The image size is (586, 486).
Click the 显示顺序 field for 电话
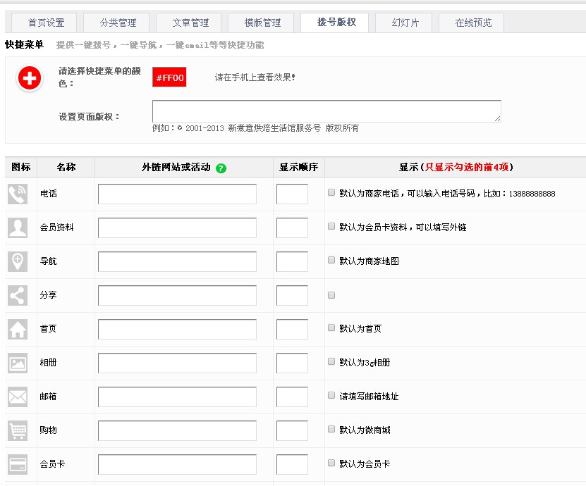292,194
